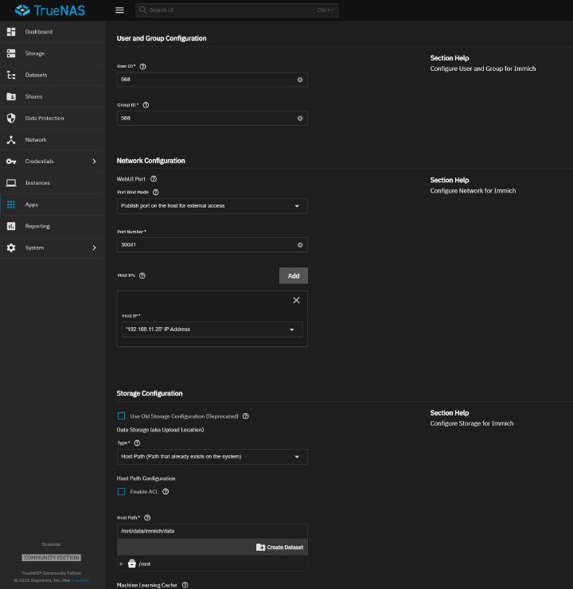Viewport: 573px width, 589px height.
Task: Toggle Use Old Storage Configuration checkbox
Action: click(121, 415)
